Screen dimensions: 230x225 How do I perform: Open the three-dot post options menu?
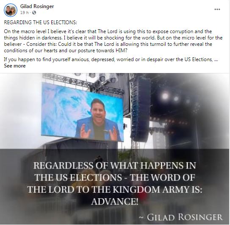(217, 9)
